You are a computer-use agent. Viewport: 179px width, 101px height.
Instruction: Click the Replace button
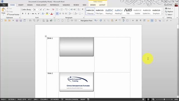[169, 12]
